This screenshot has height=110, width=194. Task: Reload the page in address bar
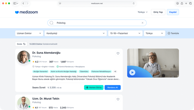coord(134,3)
